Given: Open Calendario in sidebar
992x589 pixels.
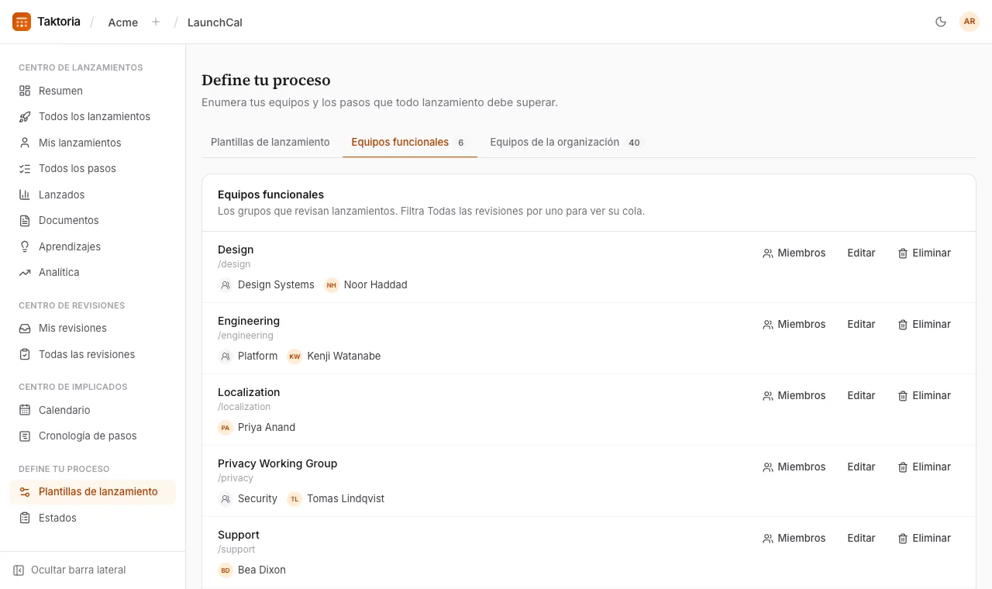Looking at the screenshot, I should [x=92, y=410].
